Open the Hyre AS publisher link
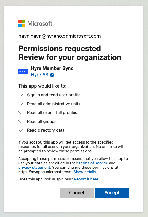The width and height of the screenshot is (148, 217). pos(40,75)
